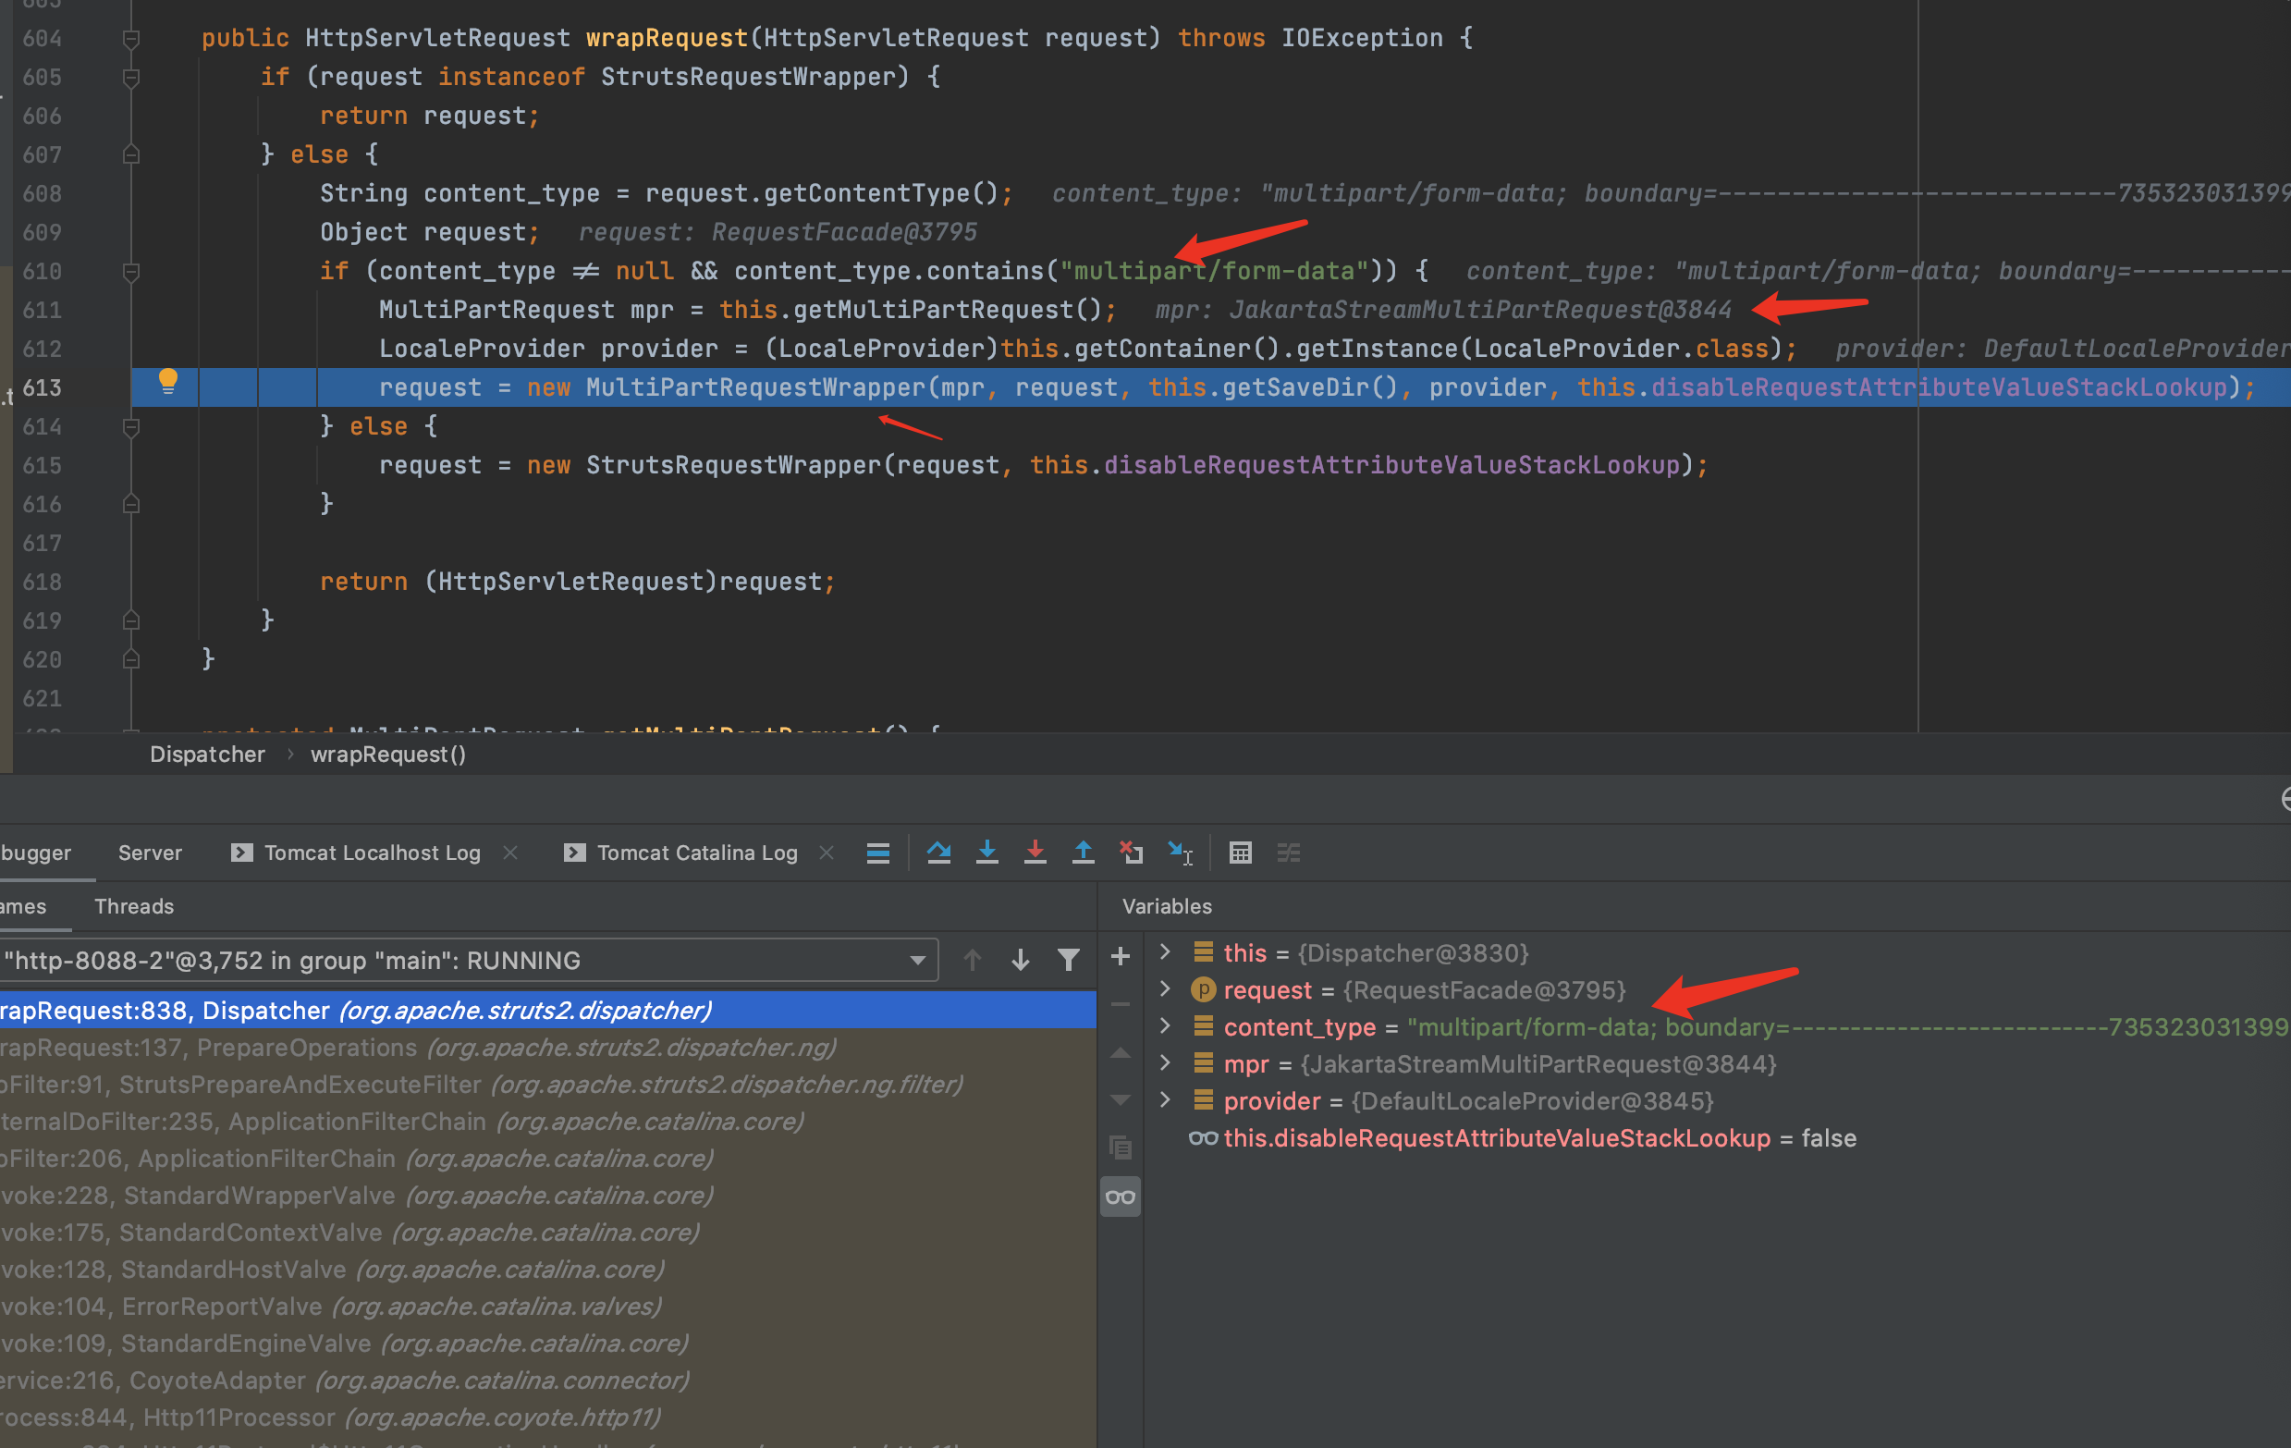Image resolution: width=2291 pixels, height=1448 pixels.
Task: Click field icon beside 'this' variable
Action: pos(1203,952)
